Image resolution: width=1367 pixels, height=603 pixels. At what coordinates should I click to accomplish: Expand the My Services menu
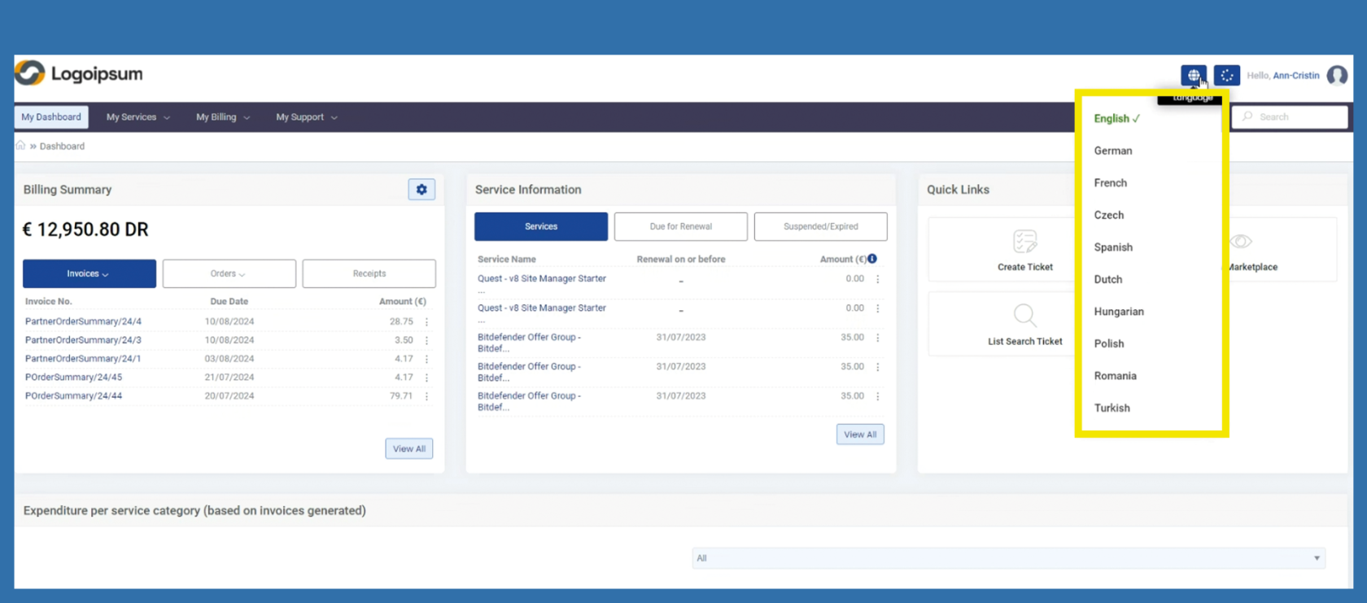click(x=138, y=117)
